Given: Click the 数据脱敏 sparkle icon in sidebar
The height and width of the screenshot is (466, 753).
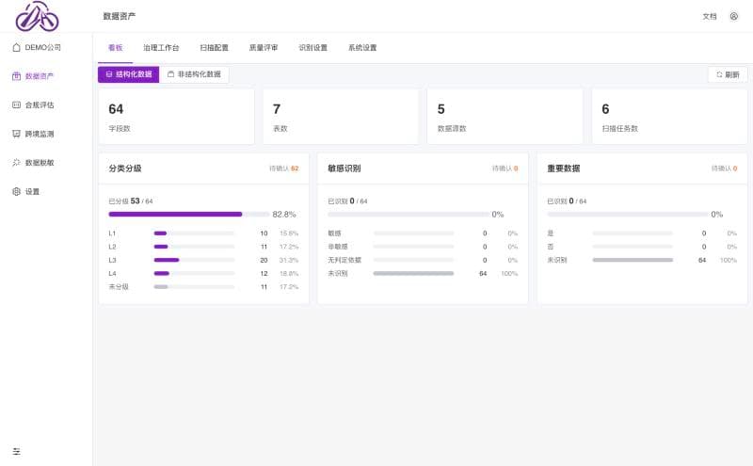Looking at the screenshot, I should 16,163.
